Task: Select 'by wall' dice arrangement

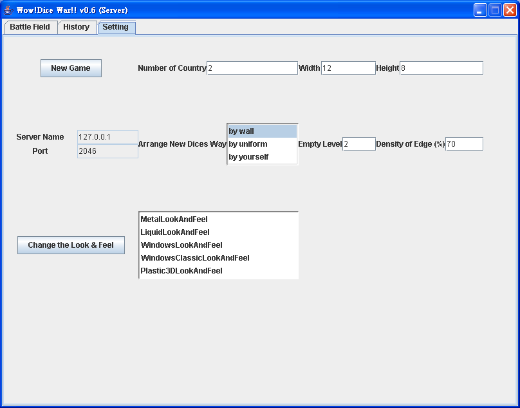Action: [262, 131]
